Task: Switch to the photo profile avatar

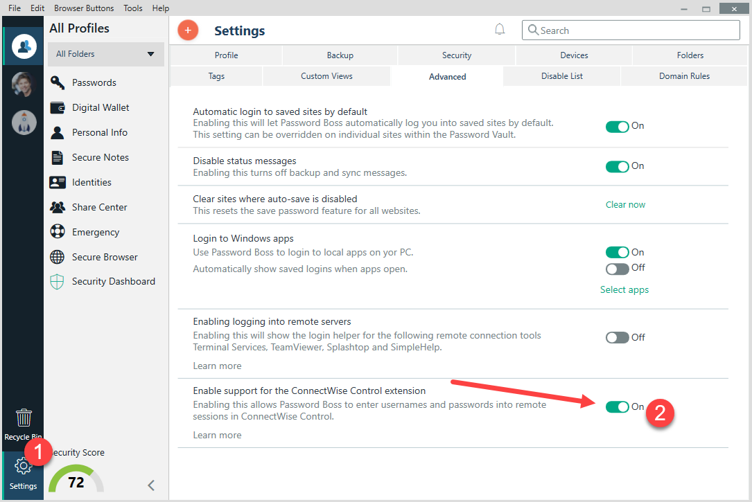Action: pyautogui.click(x=24, y=84)
